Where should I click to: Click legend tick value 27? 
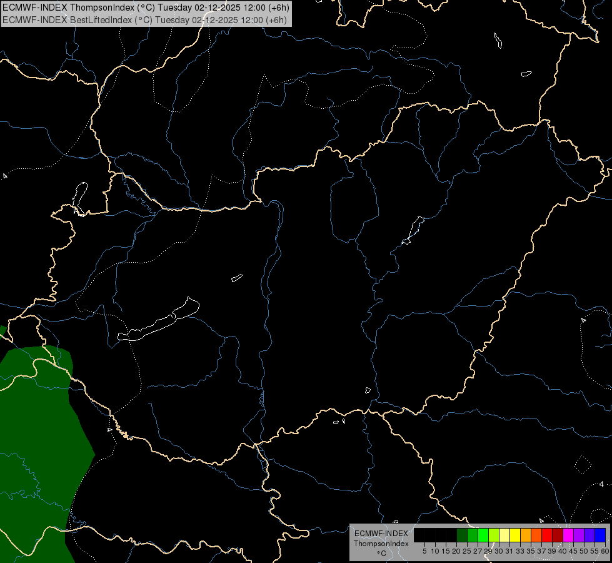tap(478, 551)
